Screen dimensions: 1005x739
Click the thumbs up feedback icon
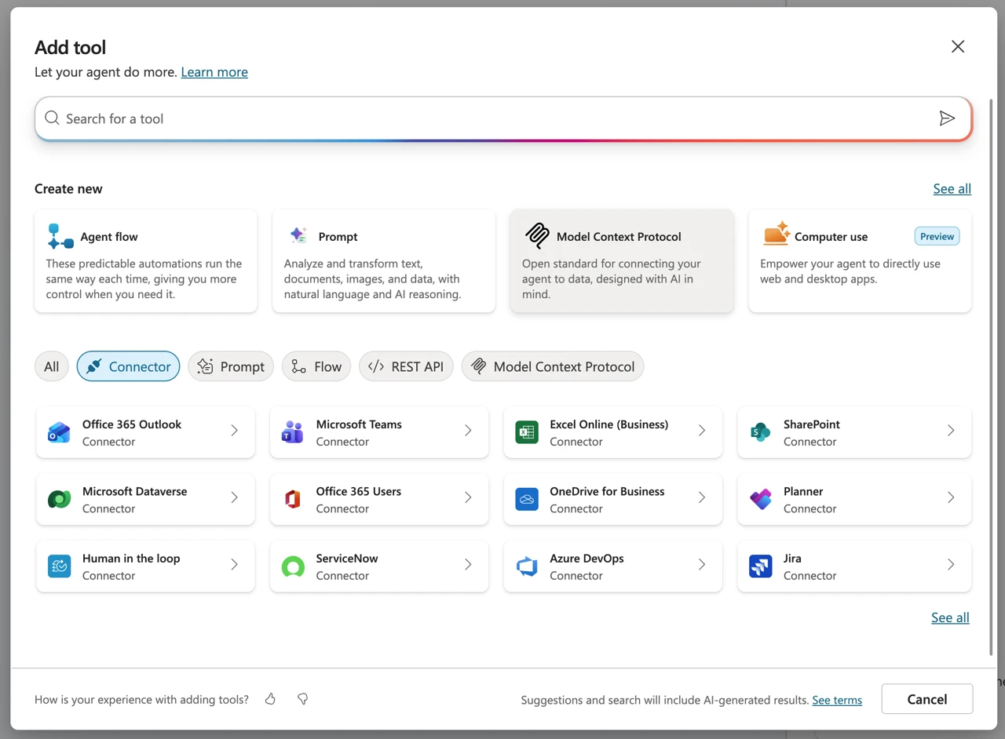point(270,699)
